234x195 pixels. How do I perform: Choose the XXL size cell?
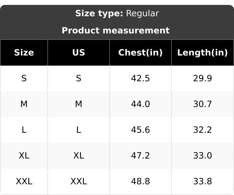24,182
